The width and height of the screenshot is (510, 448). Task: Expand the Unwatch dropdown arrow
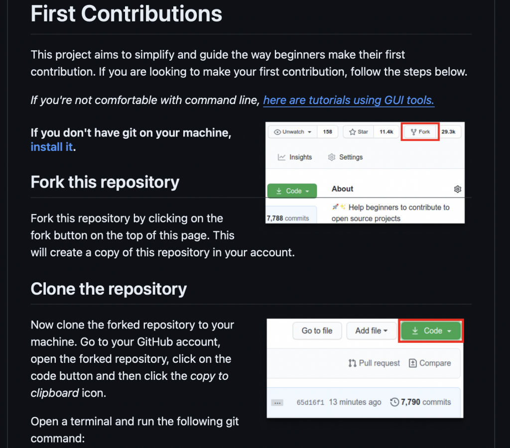coord(310,132)
